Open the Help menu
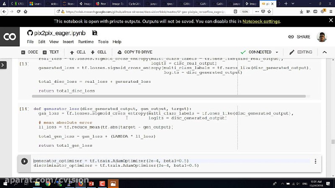This screenshot has width=335, height=188. (117, 42)
